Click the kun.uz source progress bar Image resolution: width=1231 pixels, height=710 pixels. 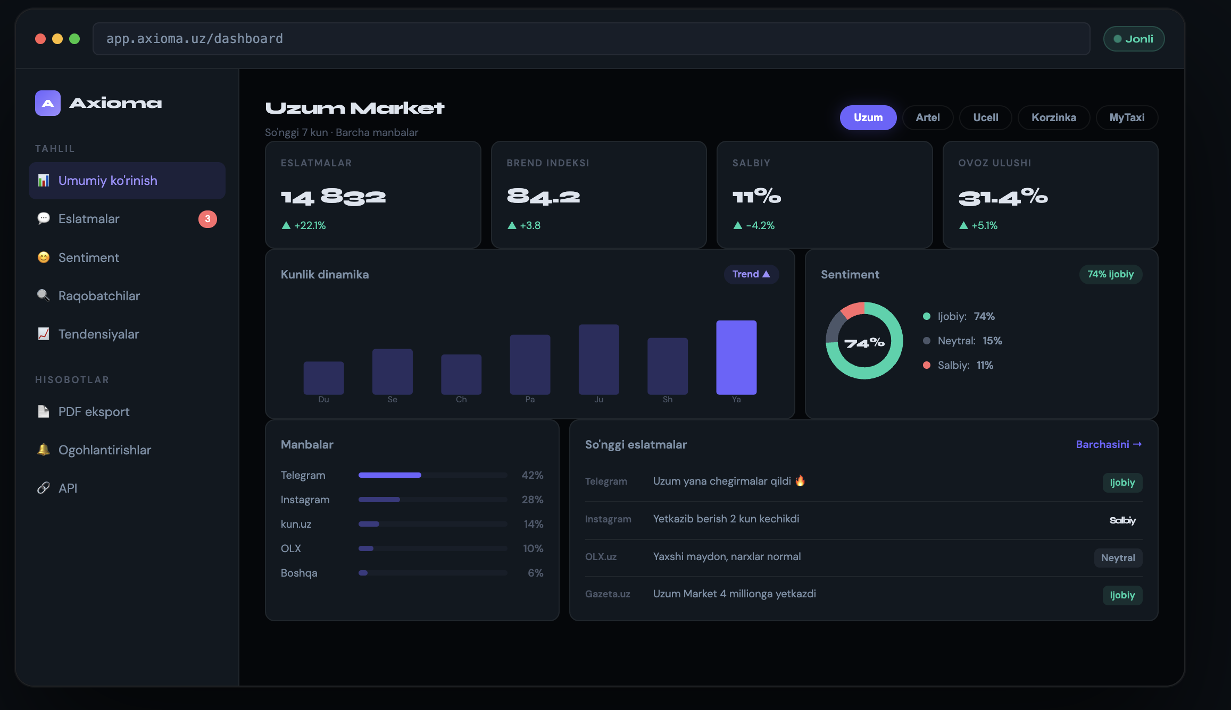tap(432, 524)
